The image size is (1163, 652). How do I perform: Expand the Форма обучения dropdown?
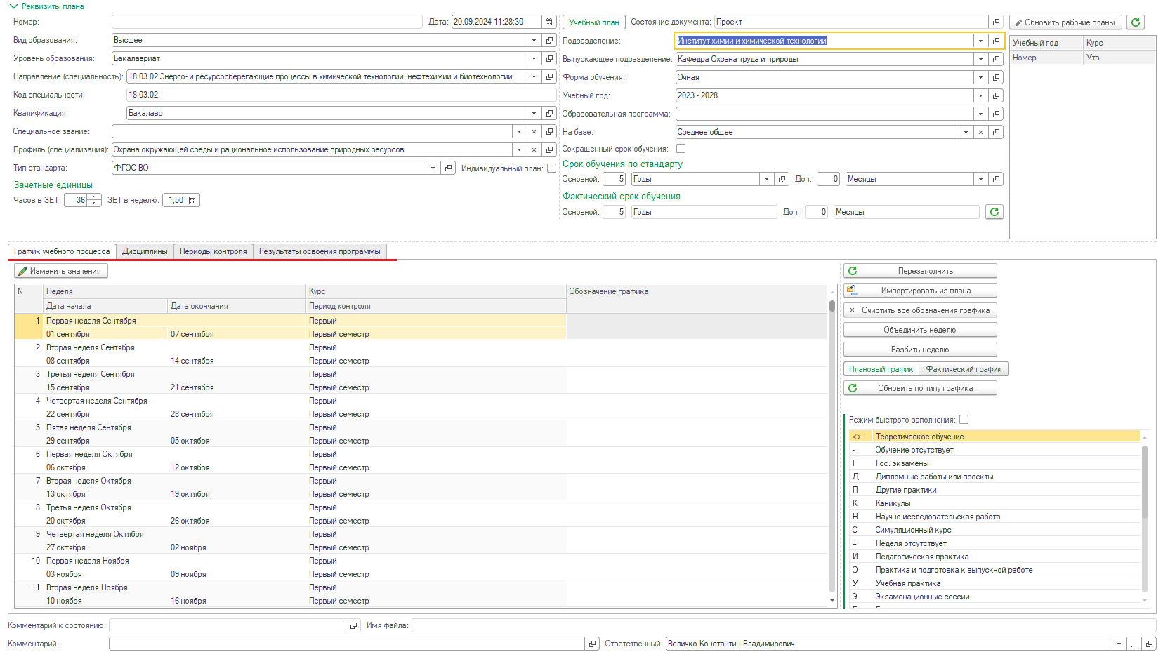click(980, 77)
